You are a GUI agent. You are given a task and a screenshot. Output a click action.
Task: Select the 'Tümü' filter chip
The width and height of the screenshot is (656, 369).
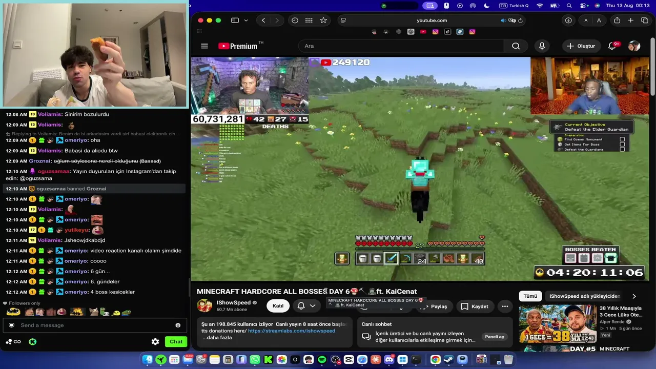tap(530, 296)
